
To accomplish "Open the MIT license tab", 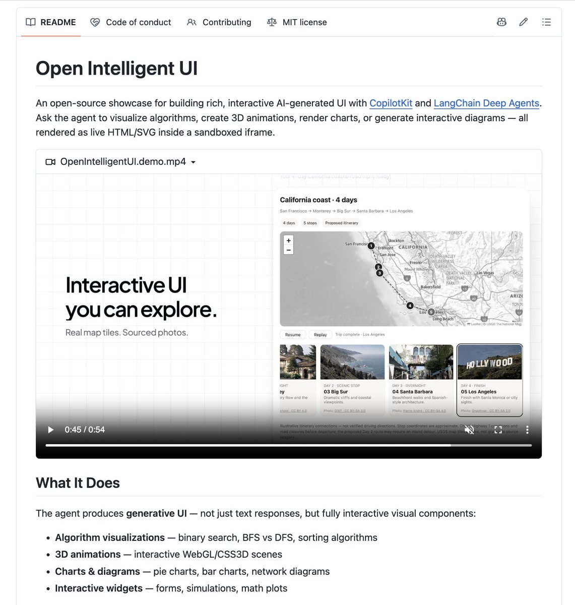I will pyautogui.click(x=297, y=22).
